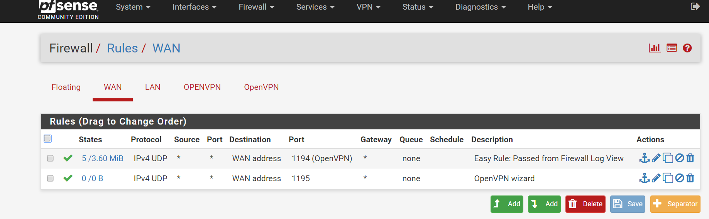The width and height of the screenshot is (709, 219).
Task: Log out using the top-right exit icon
Action: click(695, 7)
